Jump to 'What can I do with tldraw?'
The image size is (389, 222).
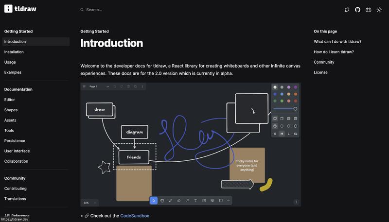[337, 42]
